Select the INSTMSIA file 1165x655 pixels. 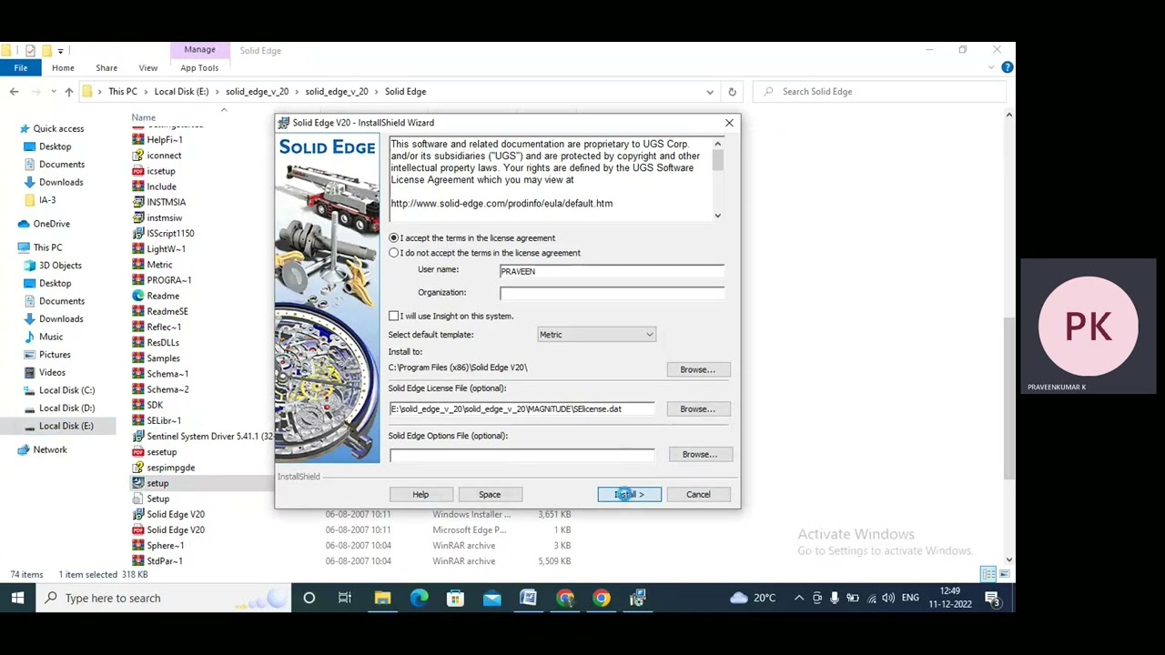(166, 202)
